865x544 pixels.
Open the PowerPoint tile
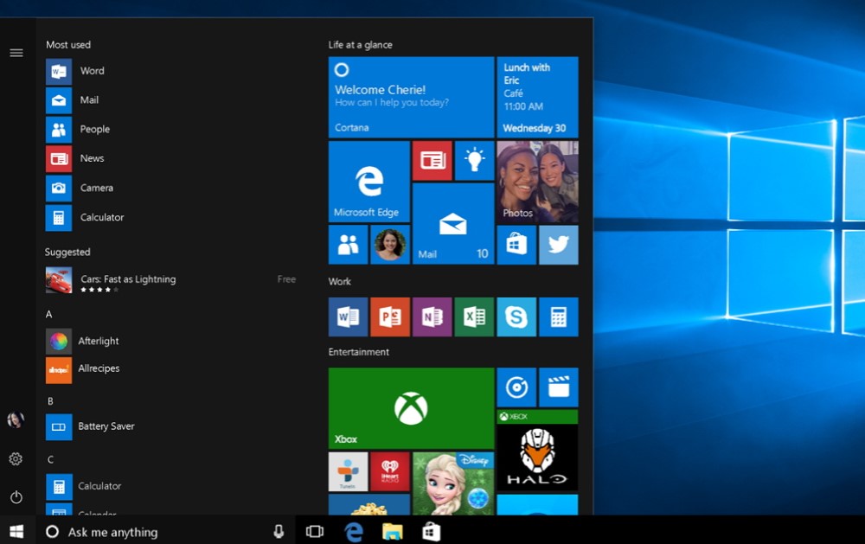390,317
